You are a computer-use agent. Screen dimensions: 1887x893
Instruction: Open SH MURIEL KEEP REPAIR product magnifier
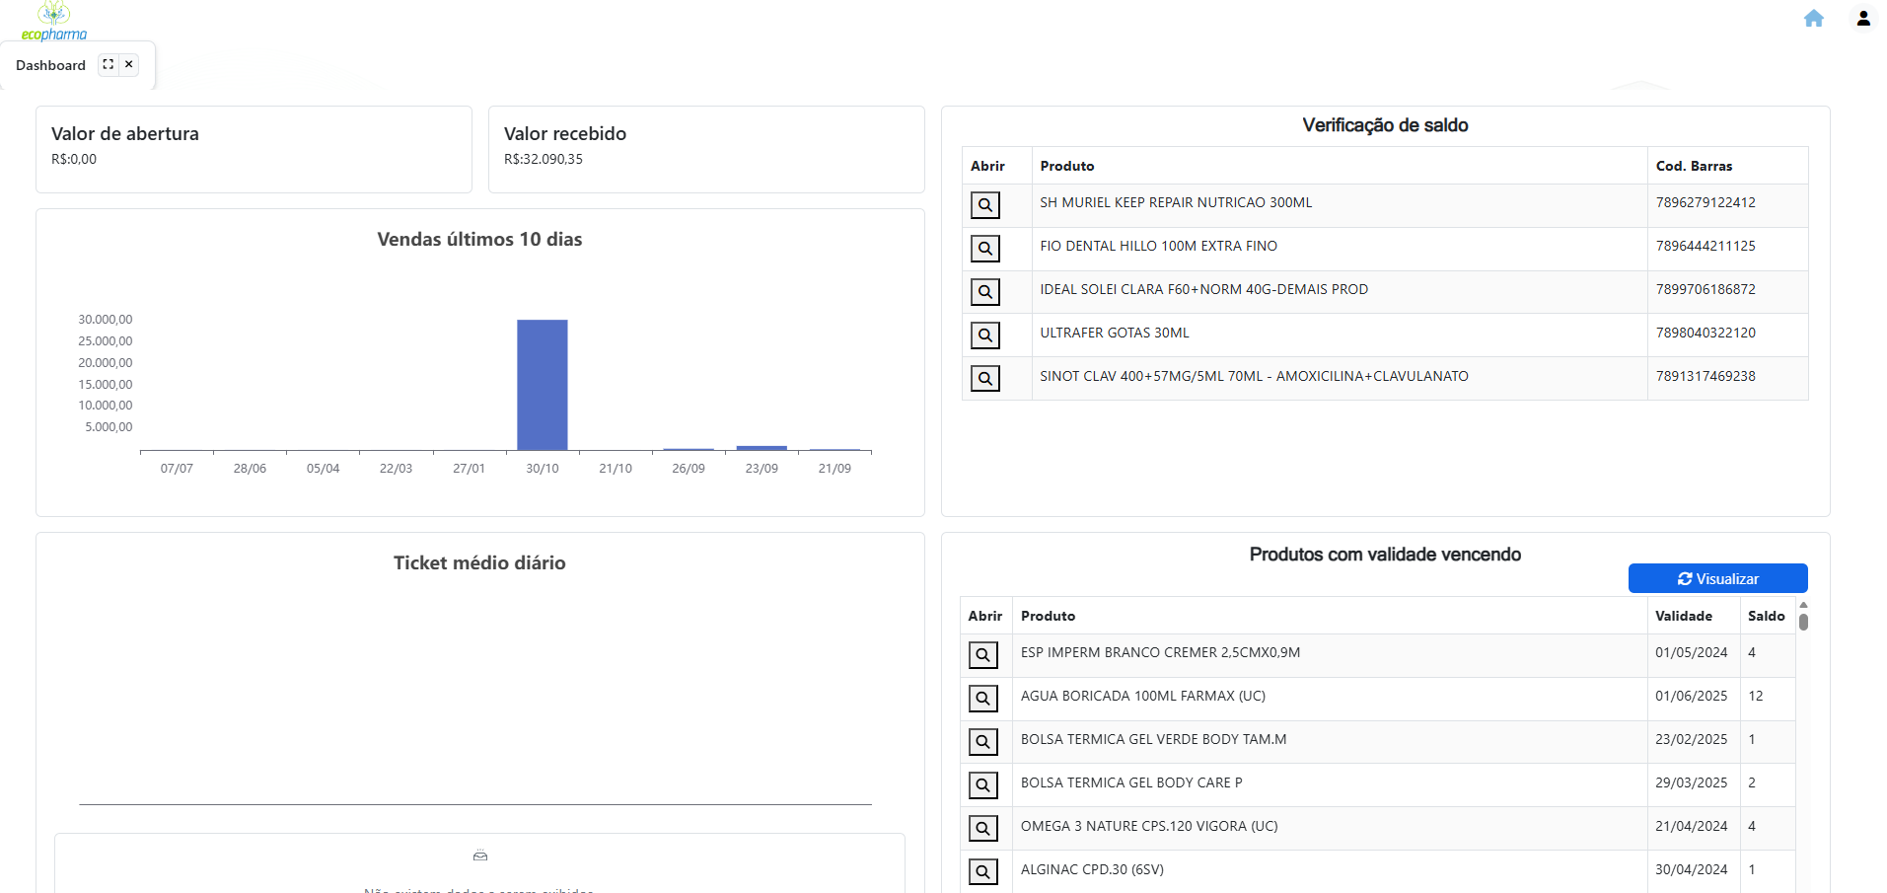984,205
